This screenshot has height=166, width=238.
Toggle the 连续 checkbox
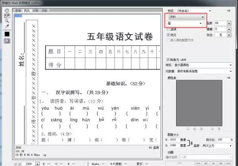pos(168,29)
